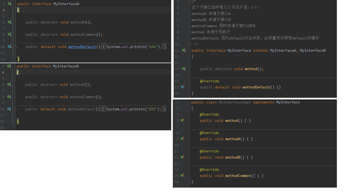Click 'methodA' in MyInterfaceA abstract declaration

(x=78, y=22)
